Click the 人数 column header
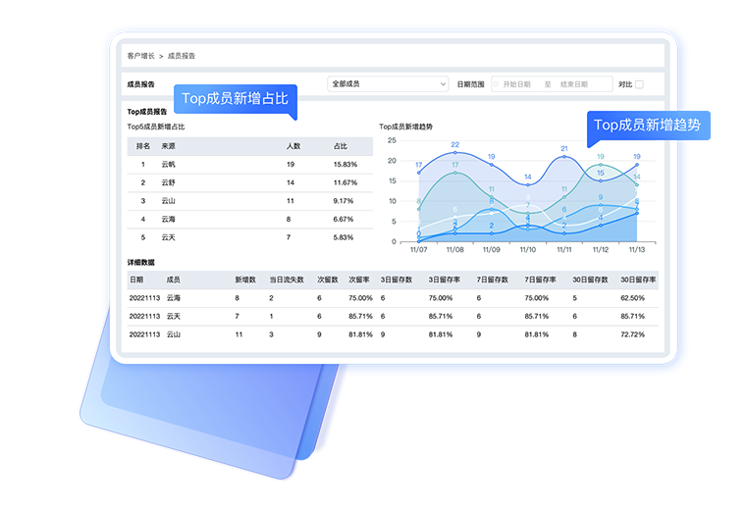This screenshot has height=510, width=746. pos(293,146)
